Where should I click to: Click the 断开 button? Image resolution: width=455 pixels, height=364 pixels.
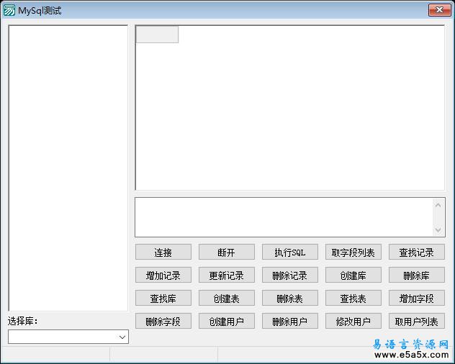tap(226, 252)
